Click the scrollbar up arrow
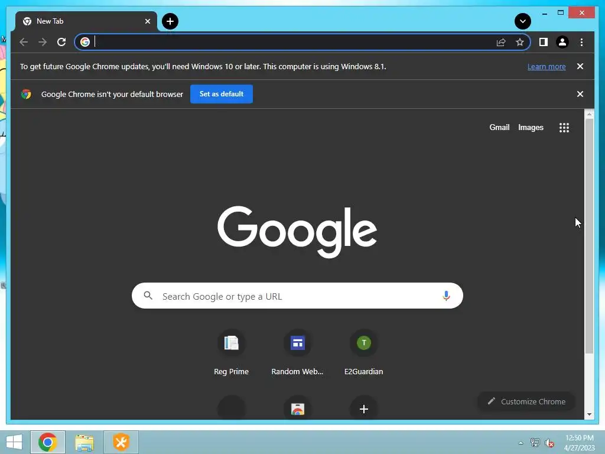The height and width of the screenshot is (454, 605). [x=589, y=115]
